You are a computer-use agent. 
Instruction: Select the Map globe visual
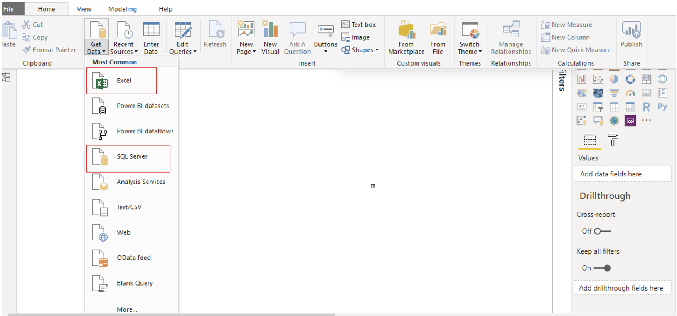click(662, 79)
